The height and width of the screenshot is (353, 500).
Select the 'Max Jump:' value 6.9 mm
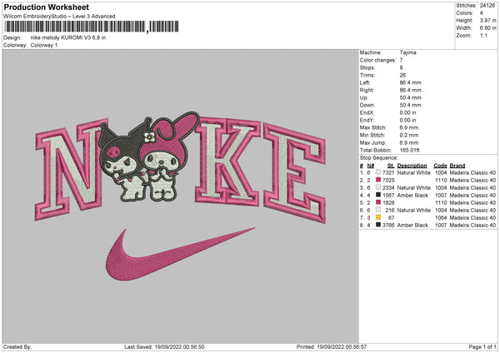coord(409,142)
